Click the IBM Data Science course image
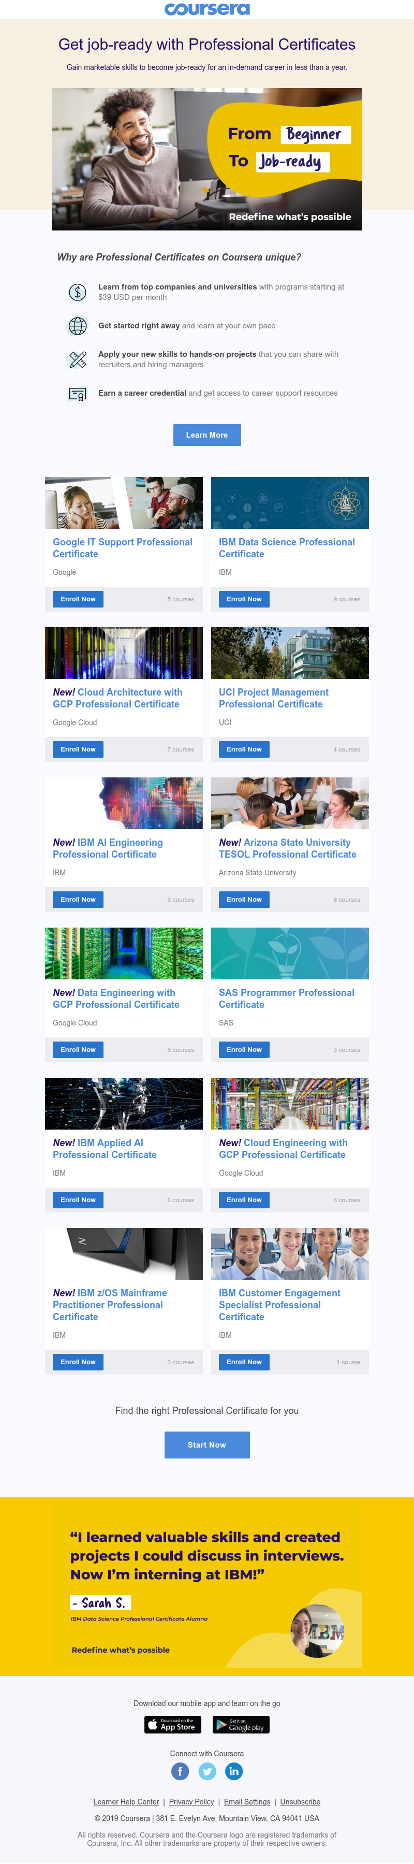Screen dimensions: 414x1864 [x=290, y=503]
